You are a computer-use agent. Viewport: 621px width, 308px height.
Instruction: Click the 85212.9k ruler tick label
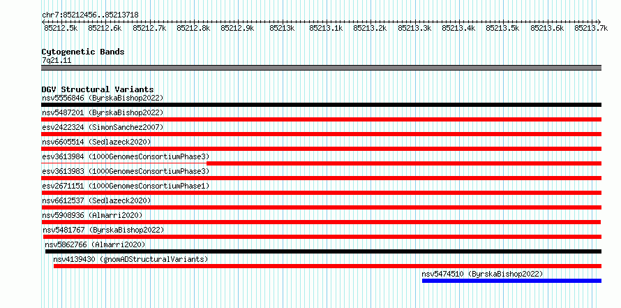[x=237, y=28]
